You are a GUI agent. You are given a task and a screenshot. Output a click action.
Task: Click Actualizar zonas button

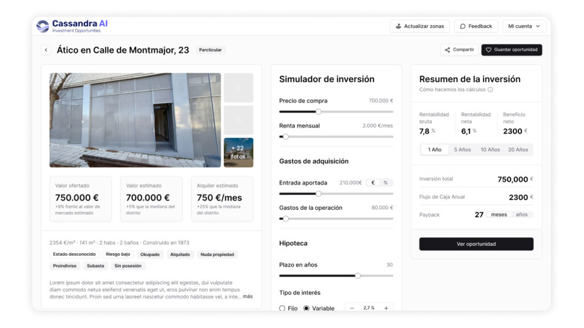(x=420, y=26)
